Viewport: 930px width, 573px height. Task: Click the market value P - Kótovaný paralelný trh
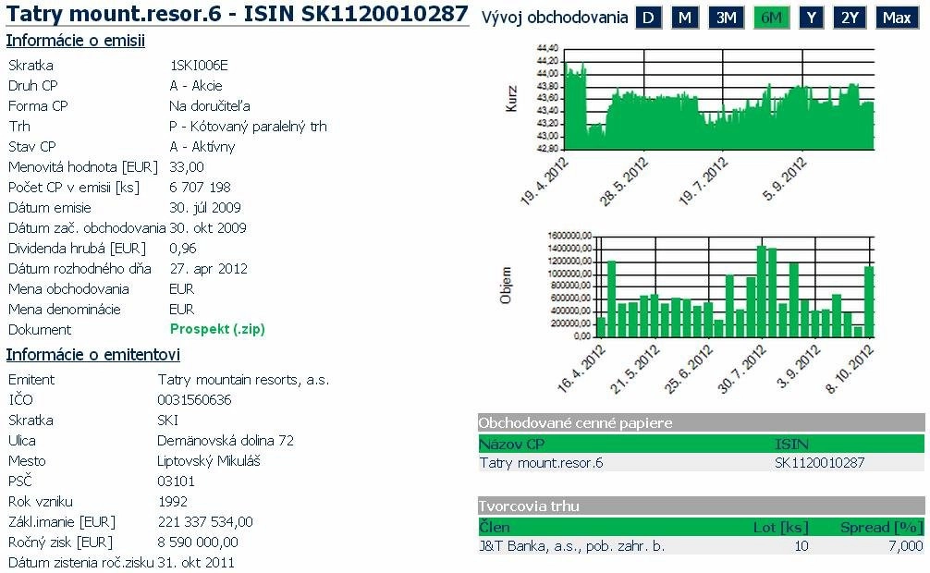pos(248,127)
